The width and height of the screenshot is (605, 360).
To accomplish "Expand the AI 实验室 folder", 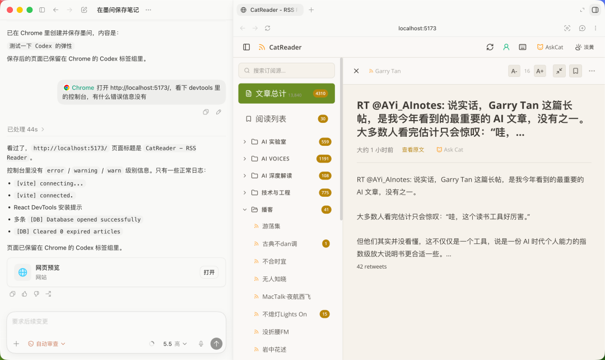I will 245,142.
